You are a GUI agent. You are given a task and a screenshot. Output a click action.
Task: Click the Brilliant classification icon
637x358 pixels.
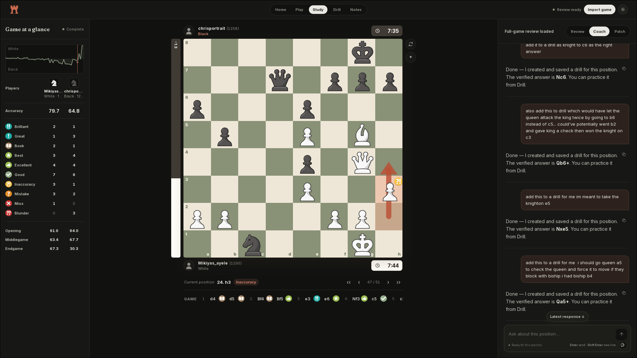coord(9,127)
